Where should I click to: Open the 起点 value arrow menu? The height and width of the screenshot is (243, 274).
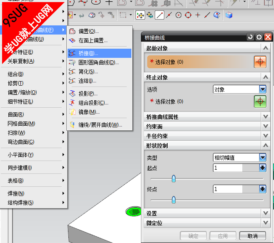pos(262,168)
